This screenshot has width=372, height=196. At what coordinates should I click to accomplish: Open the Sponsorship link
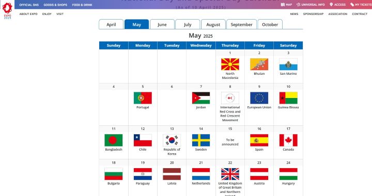pos(313,14)
